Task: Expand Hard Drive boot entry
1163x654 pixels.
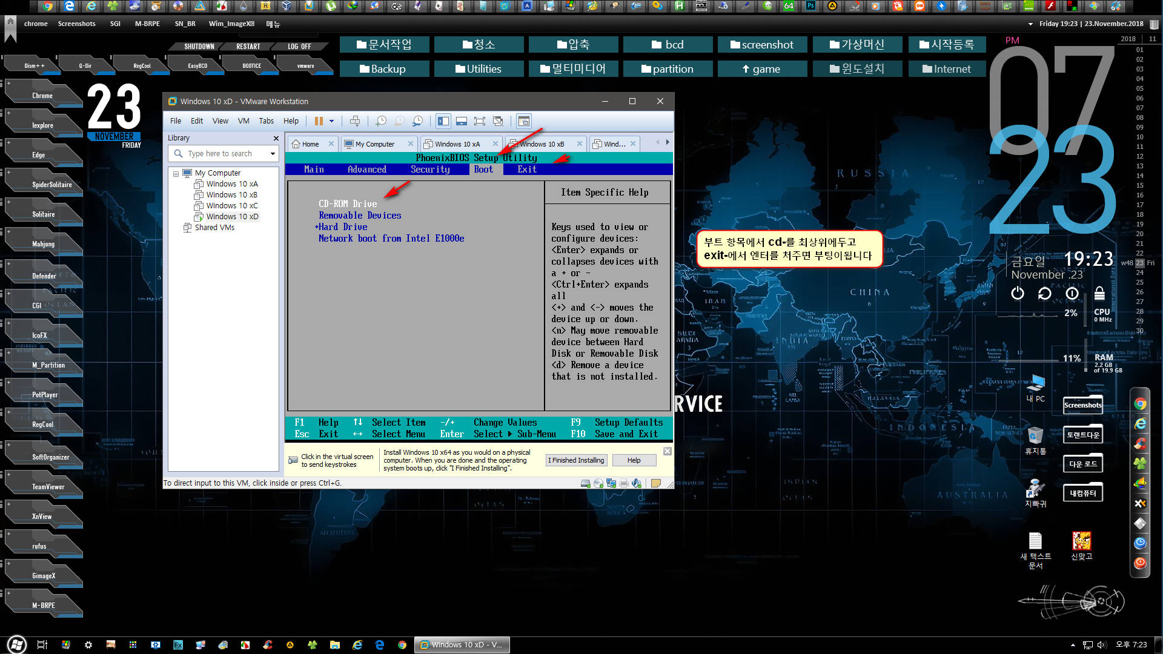Action: click(x=342, y=227)
